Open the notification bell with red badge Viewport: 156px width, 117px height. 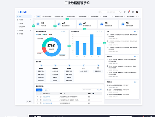129,12
